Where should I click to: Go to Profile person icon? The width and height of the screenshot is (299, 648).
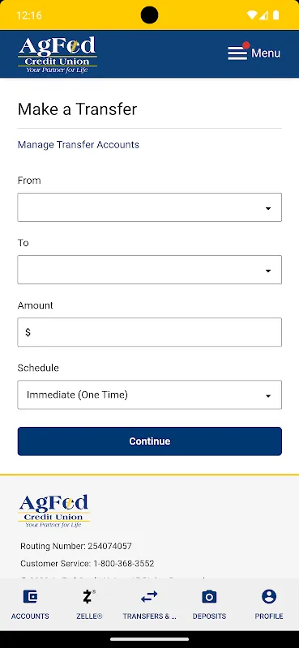click(x=269, y=596)
